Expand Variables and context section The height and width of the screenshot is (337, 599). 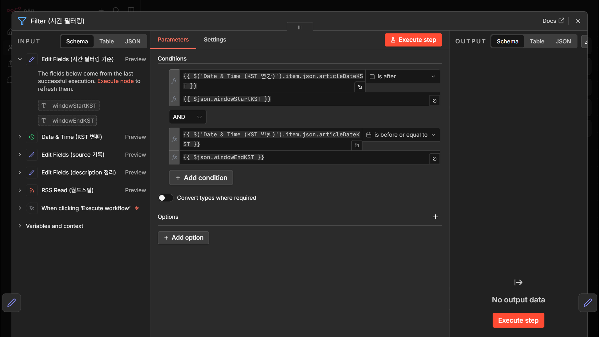[20, 226]
